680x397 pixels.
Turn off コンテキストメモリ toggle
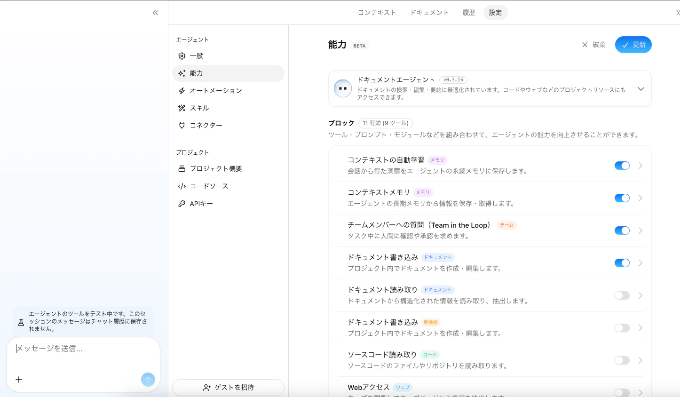622,198
